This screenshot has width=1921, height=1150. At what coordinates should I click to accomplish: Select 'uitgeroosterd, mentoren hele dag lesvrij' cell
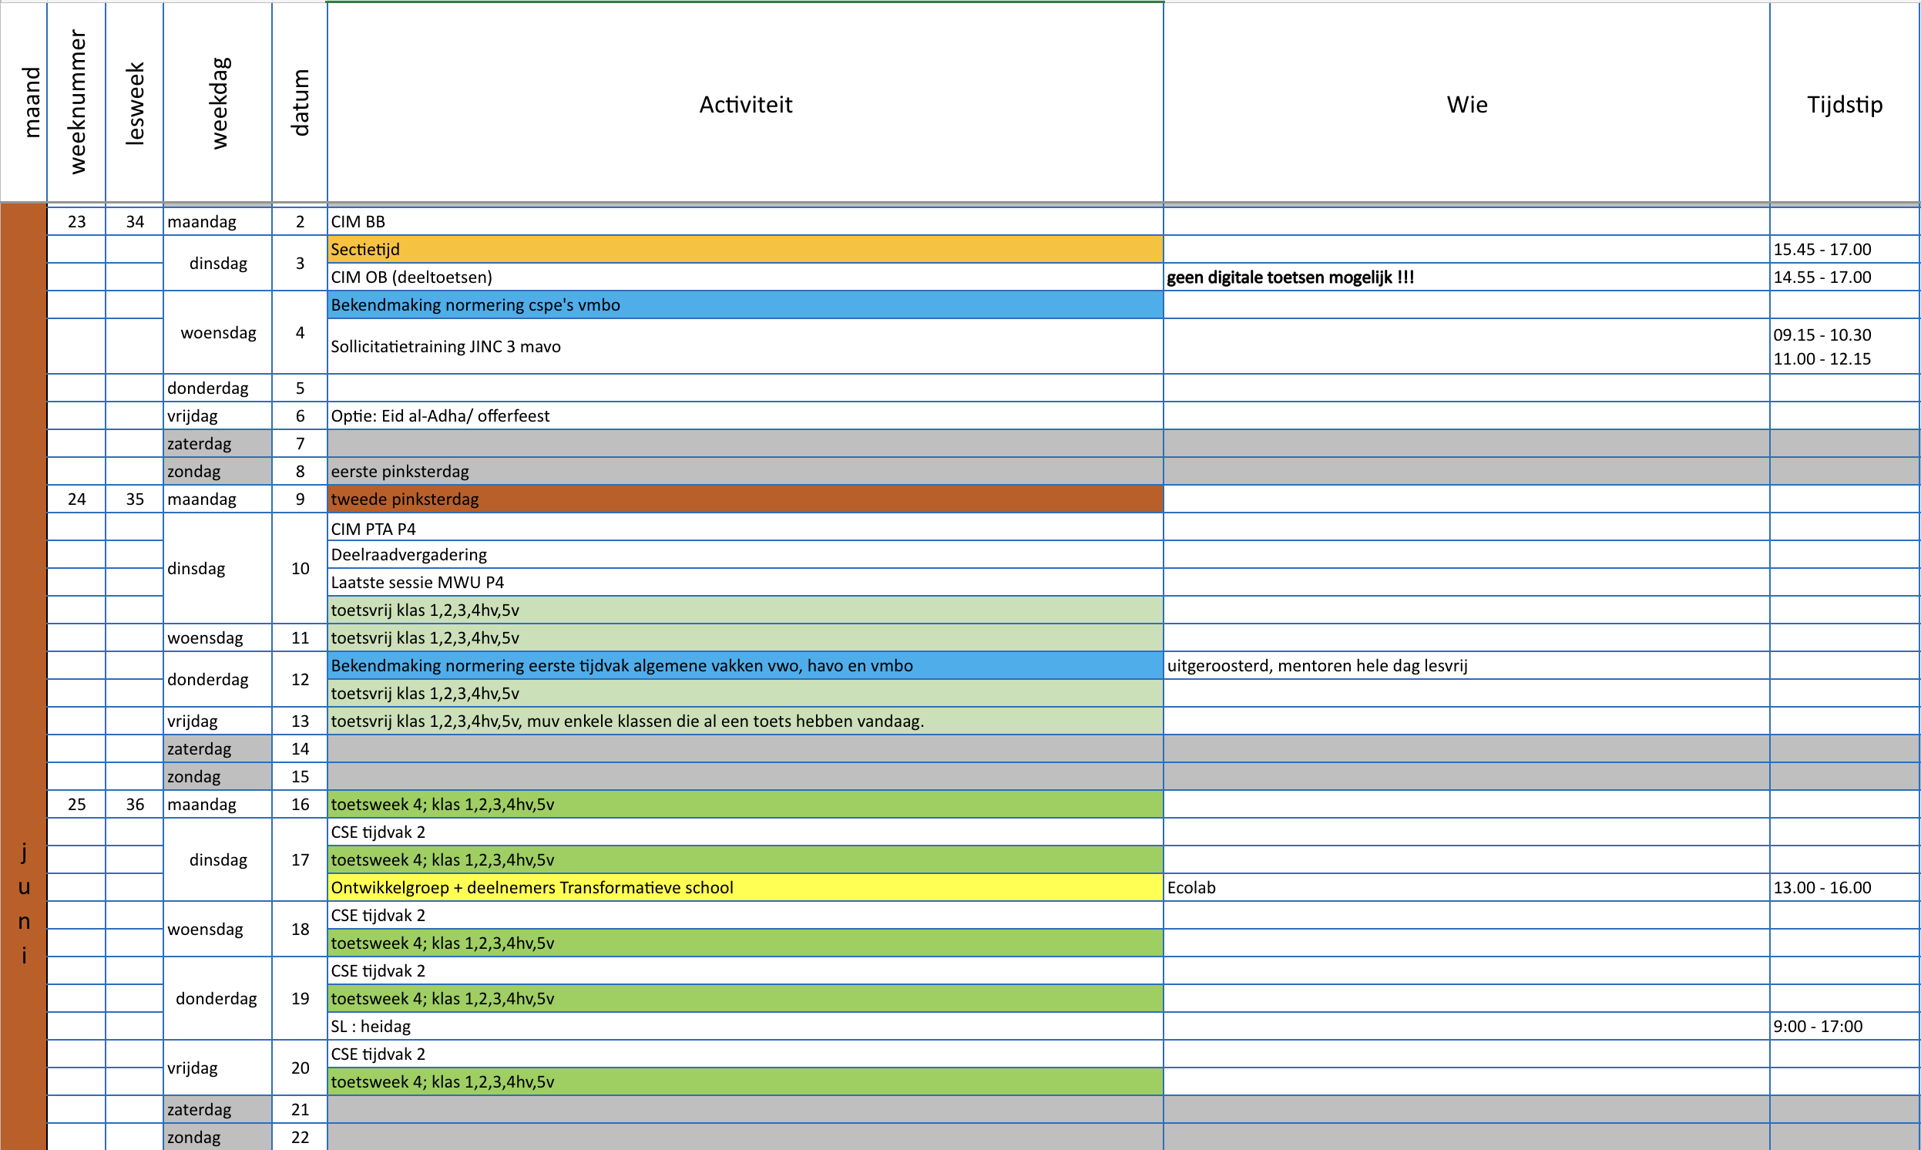tap(1466, 667)
